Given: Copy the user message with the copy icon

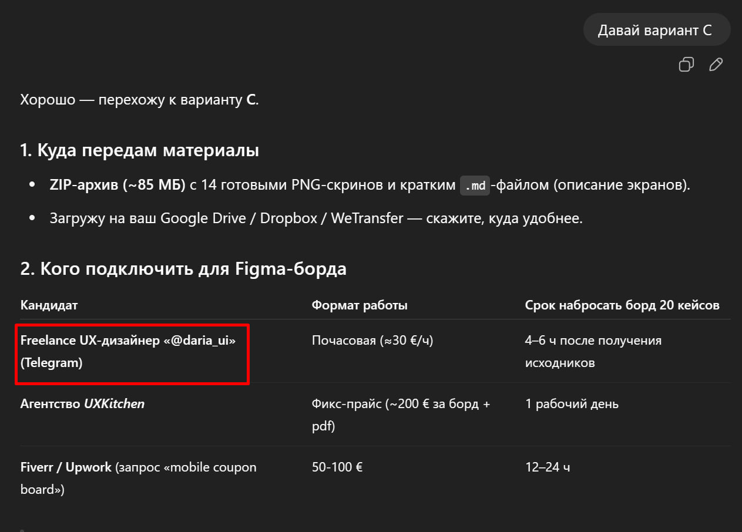Looking at the screenshot, I should (686, 65).
